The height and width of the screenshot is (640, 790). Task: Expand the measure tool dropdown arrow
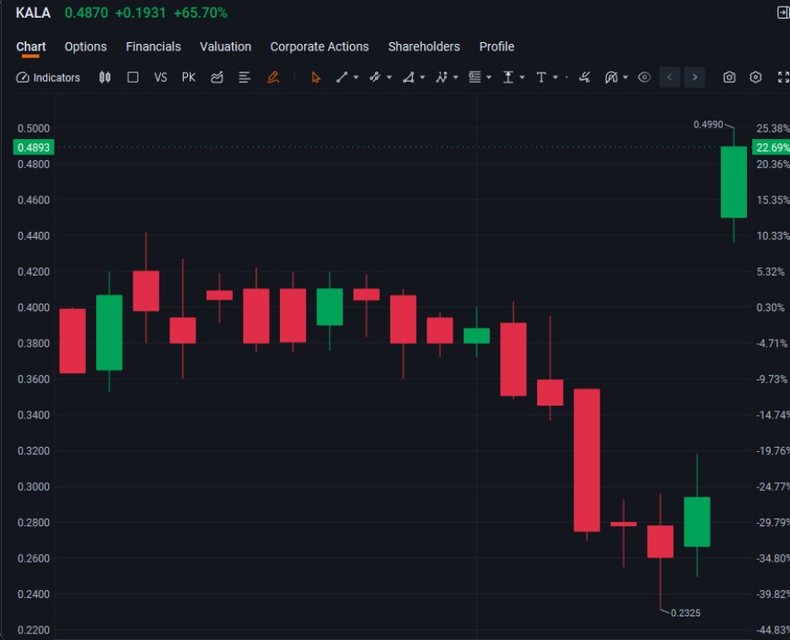click(x=522, y=78)
